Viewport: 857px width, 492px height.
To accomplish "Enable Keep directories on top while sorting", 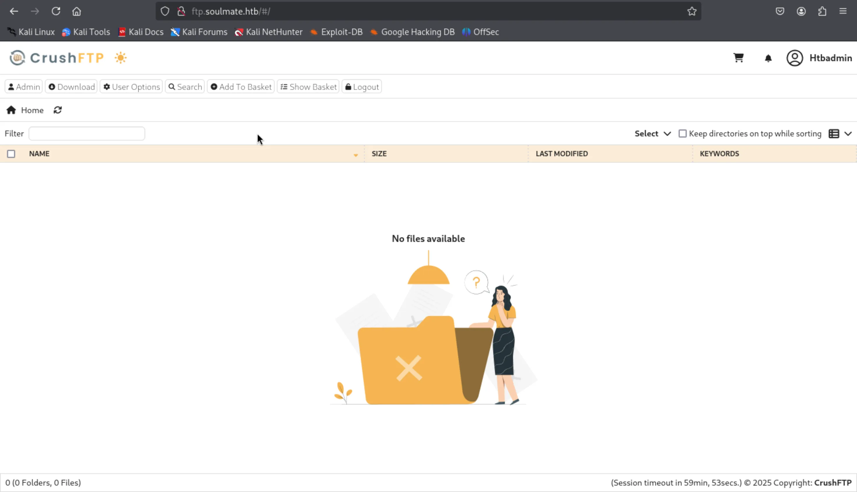I will [683, 133].
